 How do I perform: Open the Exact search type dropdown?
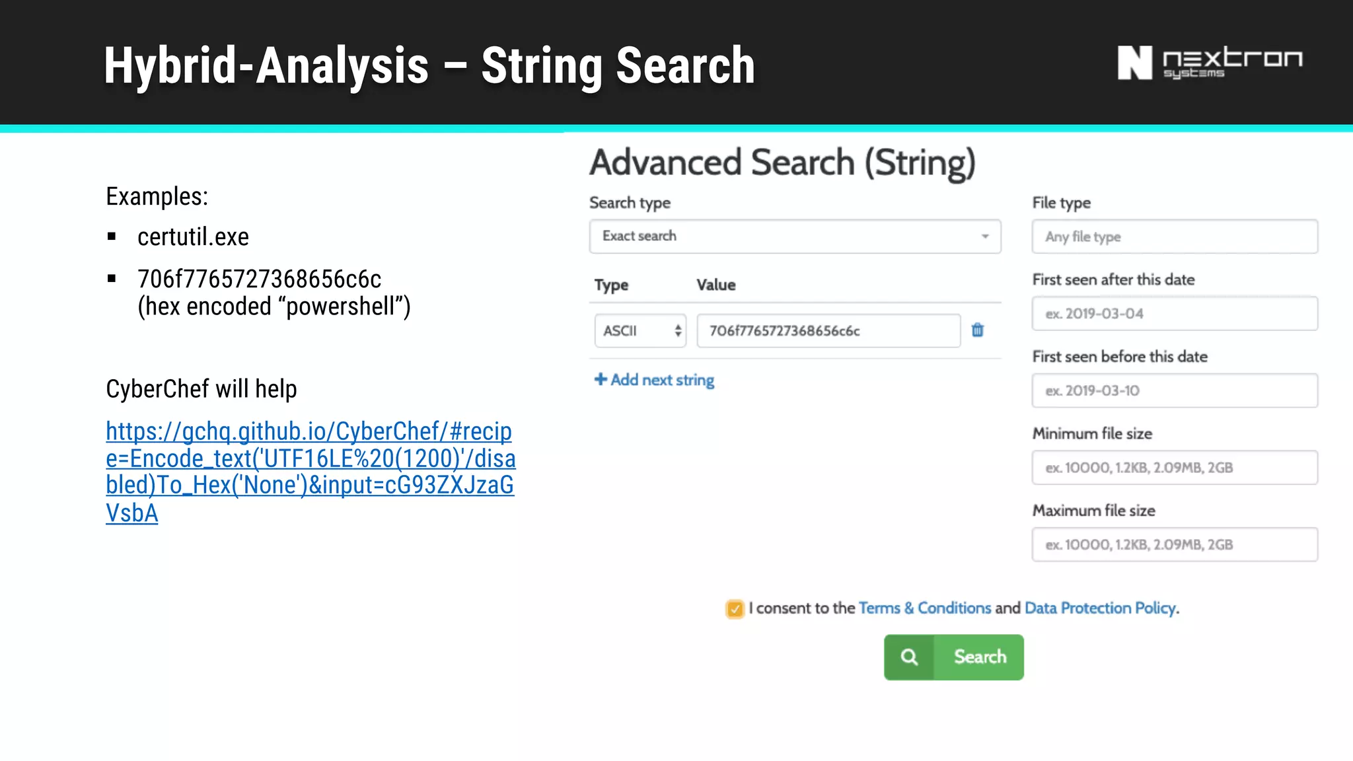(795, 236)
